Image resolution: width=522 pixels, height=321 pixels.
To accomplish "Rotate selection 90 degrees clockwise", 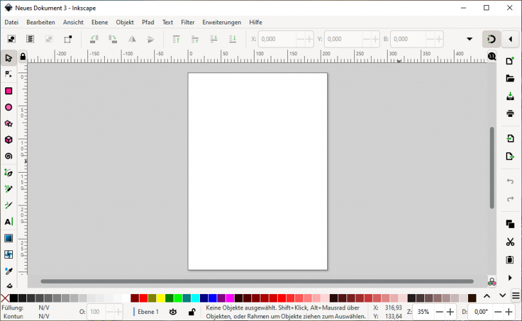I will click(113, 39).
